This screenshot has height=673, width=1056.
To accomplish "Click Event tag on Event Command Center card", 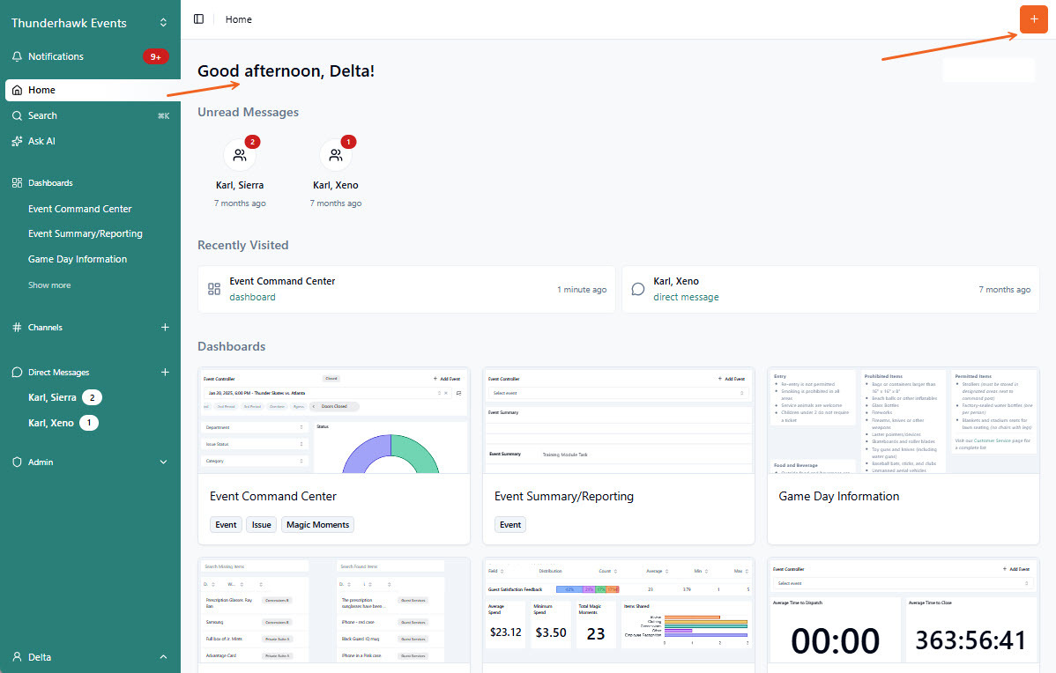I will pos(226,525).
